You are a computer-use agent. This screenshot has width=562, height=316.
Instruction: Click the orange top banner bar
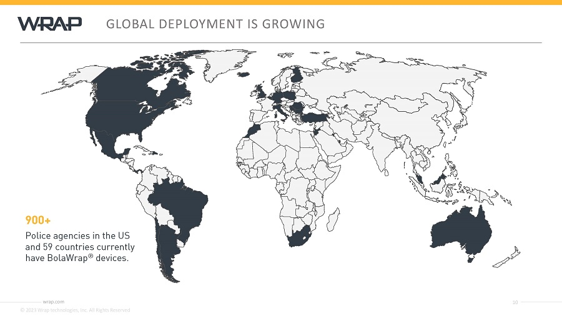(281, 2)
